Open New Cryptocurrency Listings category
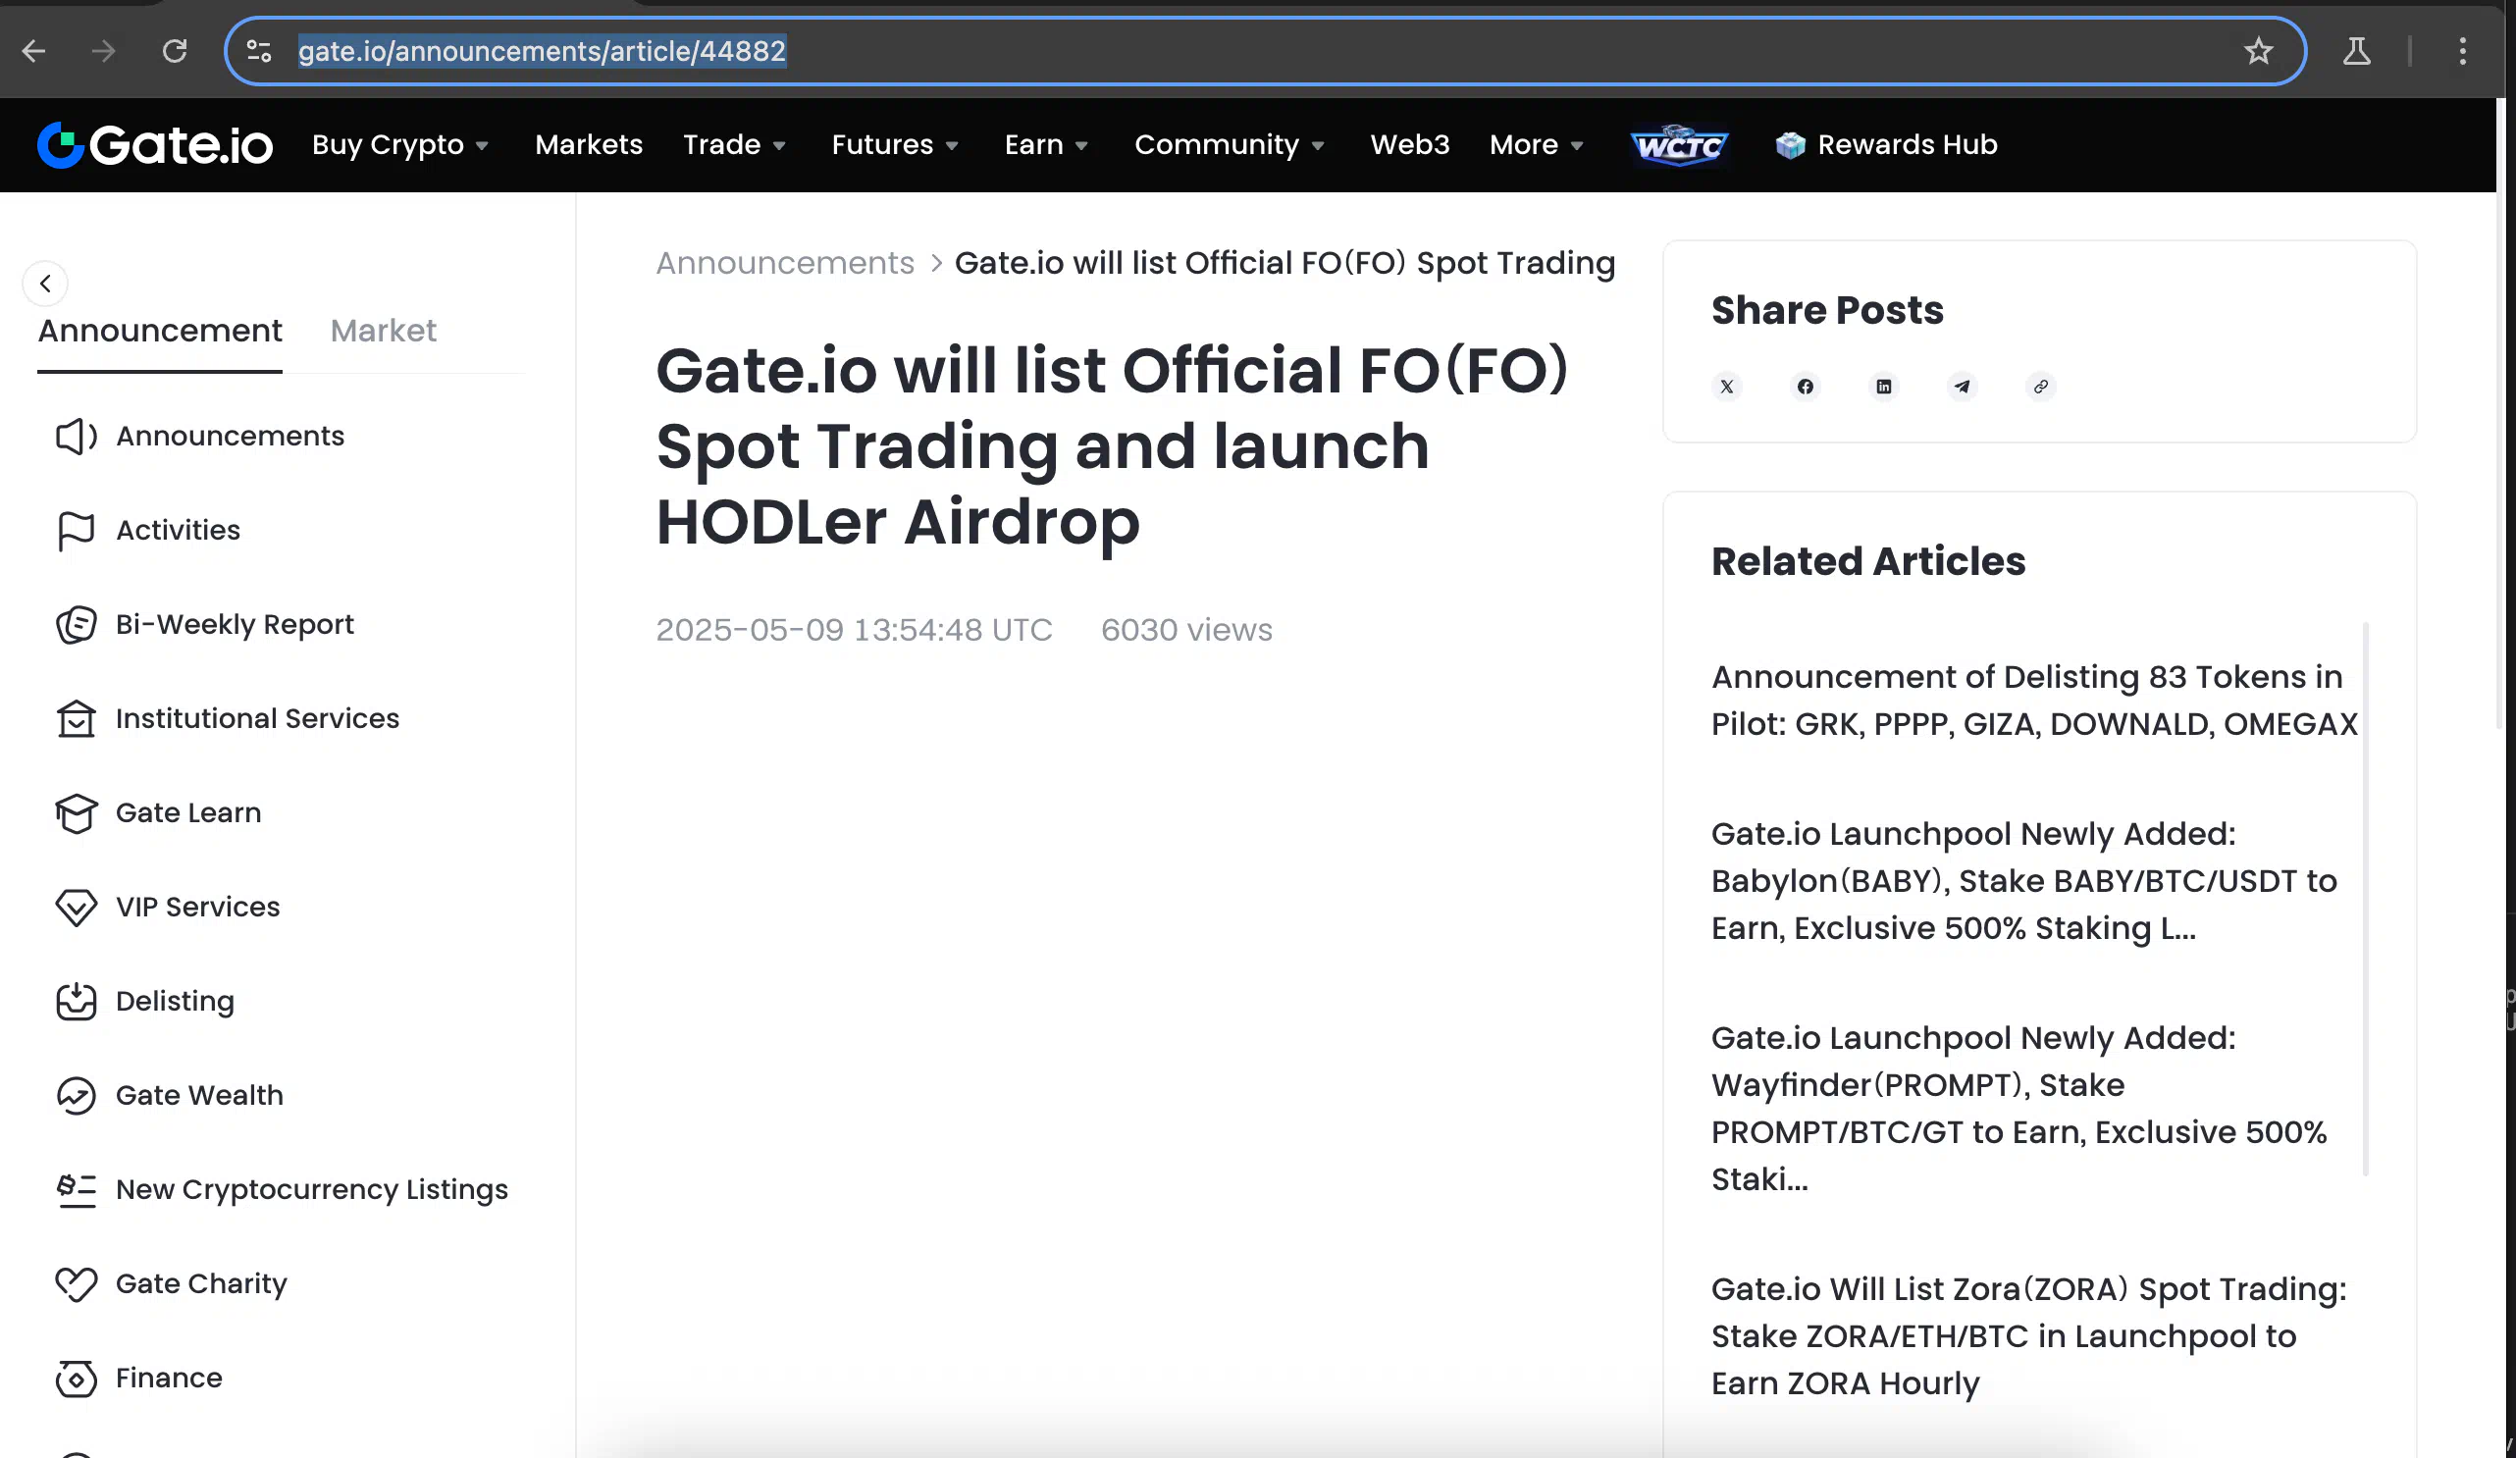The image size is (2516, 1458). [x=282, y=1189]
